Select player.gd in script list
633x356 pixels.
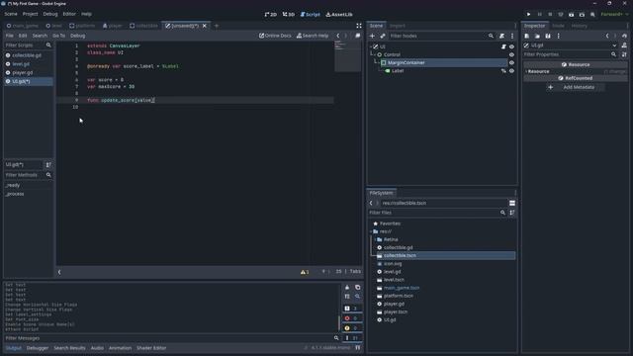point(22,72)
